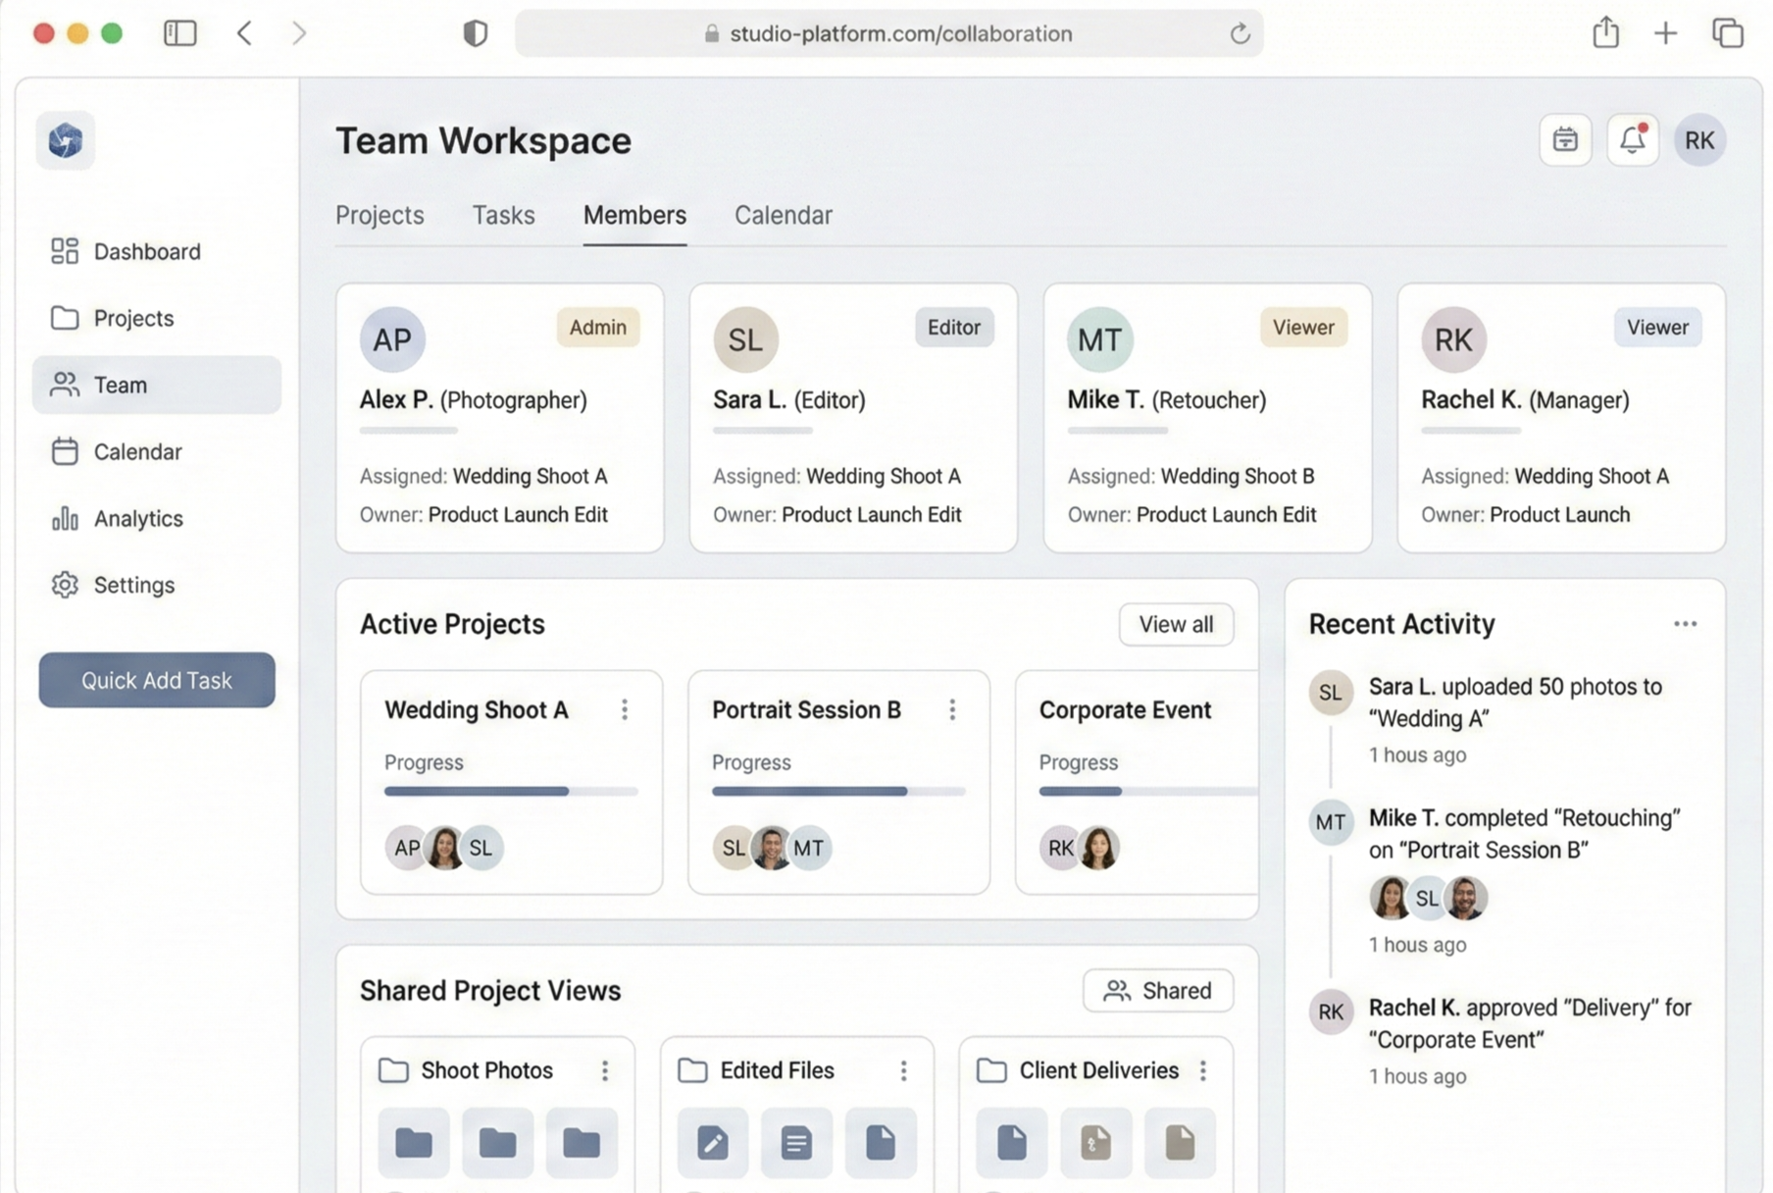Image resolution: width=1773 pixels, height=1193 pixels.
Task: Click Rachel K.'s Viewer role badge
Action: pyautogui.click(x=1657, y=327)
